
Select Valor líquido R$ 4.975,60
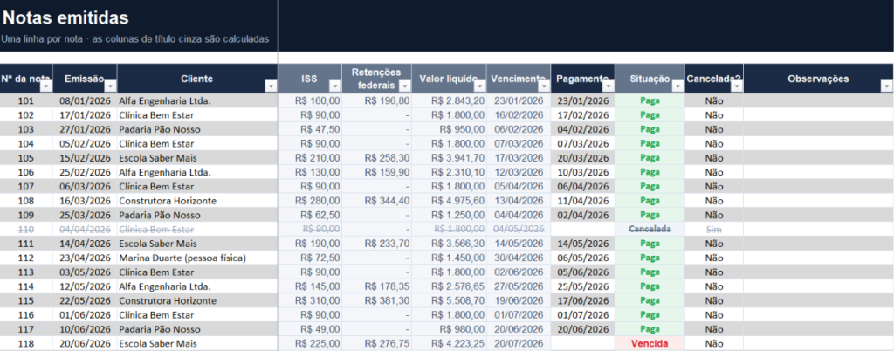click(x=450, y=201)
